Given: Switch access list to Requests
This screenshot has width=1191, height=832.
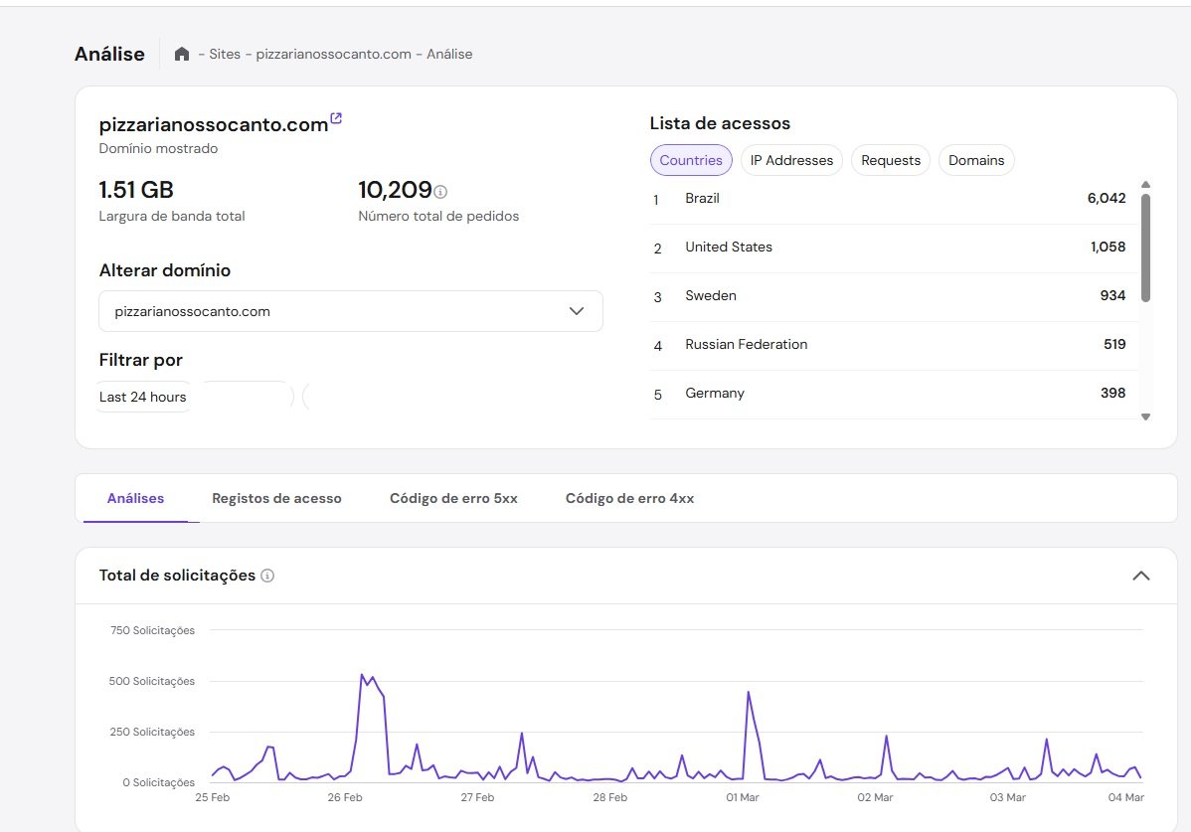Looking at the screenshot, I should coord(891,160).
